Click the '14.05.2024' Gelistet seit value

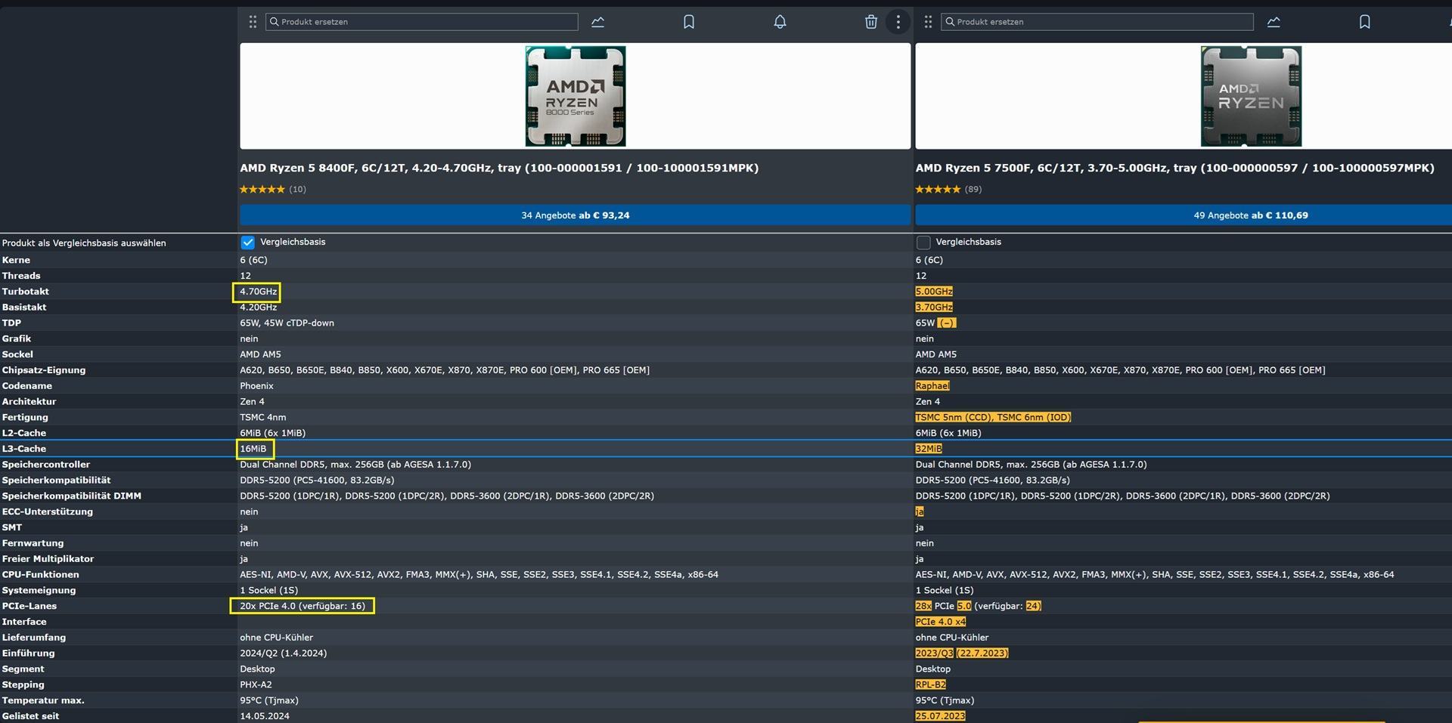tap(265, 716)
